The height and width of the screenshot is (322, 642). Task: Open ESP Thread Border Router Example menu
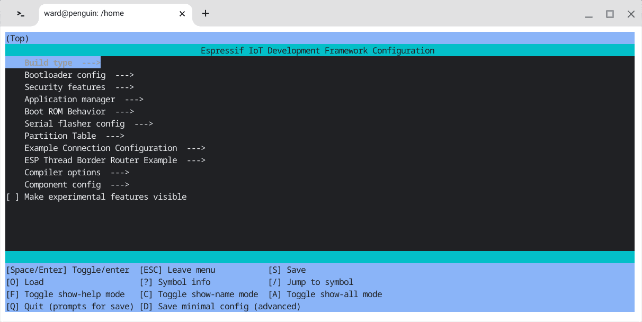pos(114,160)
